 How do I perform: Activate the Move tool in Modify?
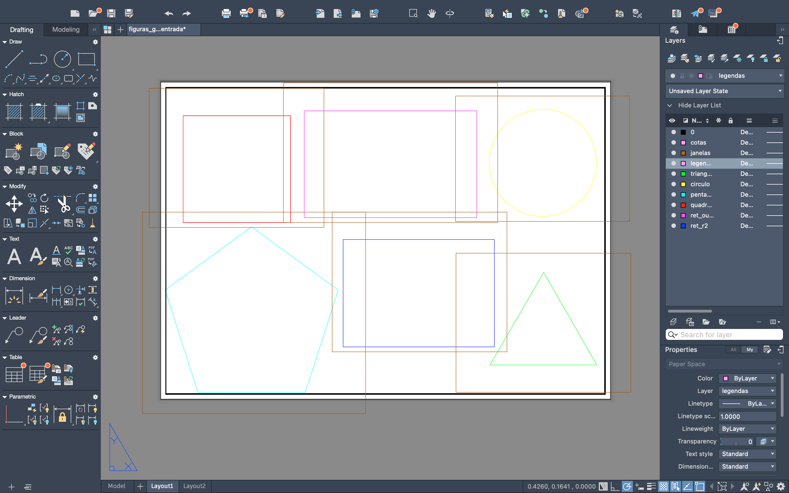tap(14, 204)
